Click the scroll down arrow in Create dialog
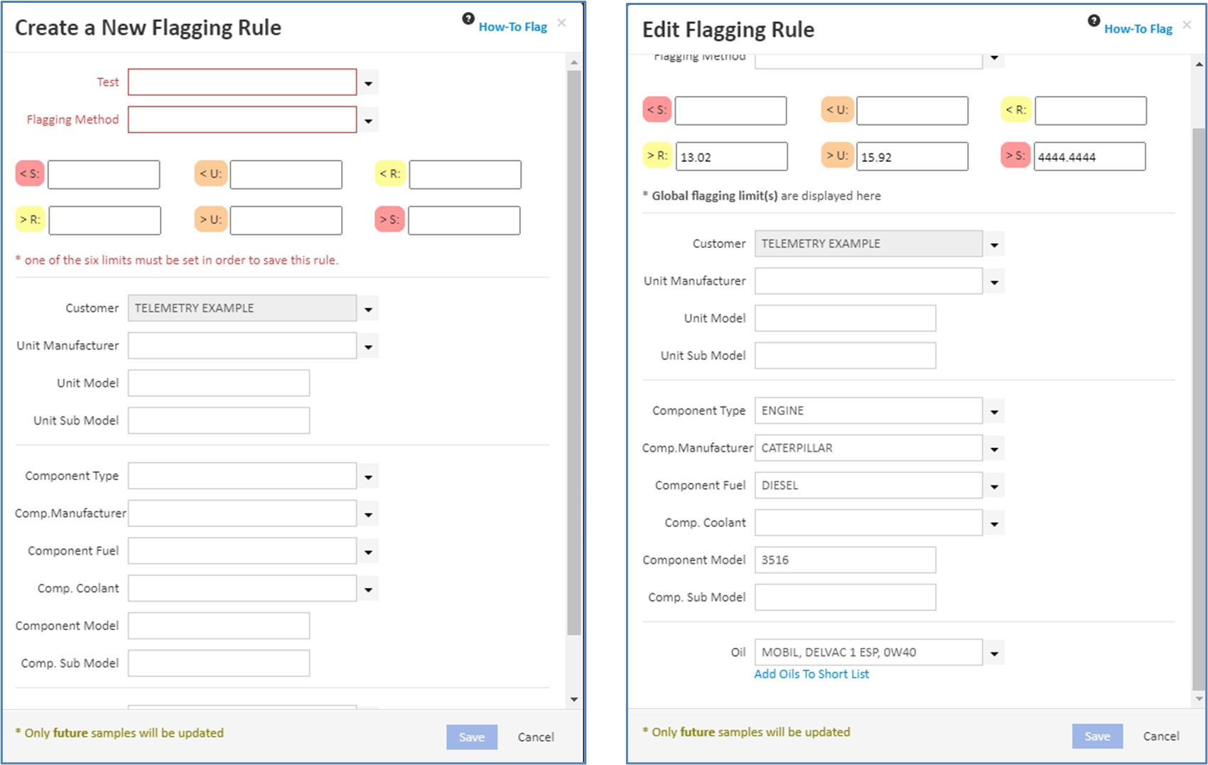The height and width of the screenshot is (765, 1208). pyautogui.click(x=574, y=700)
